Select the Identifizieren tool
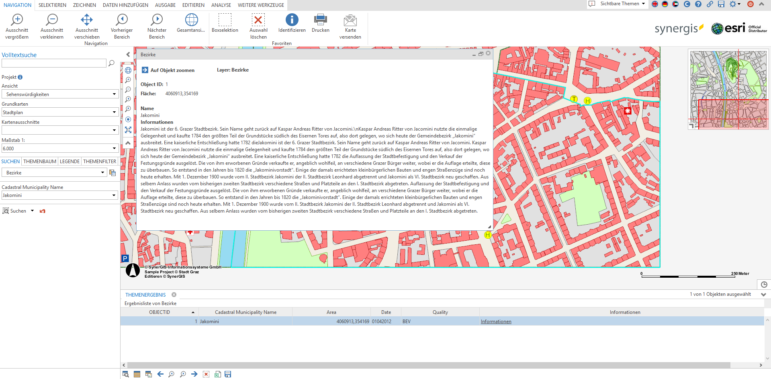Viewport: 771px width, 379px height. [x=291, y=24]
